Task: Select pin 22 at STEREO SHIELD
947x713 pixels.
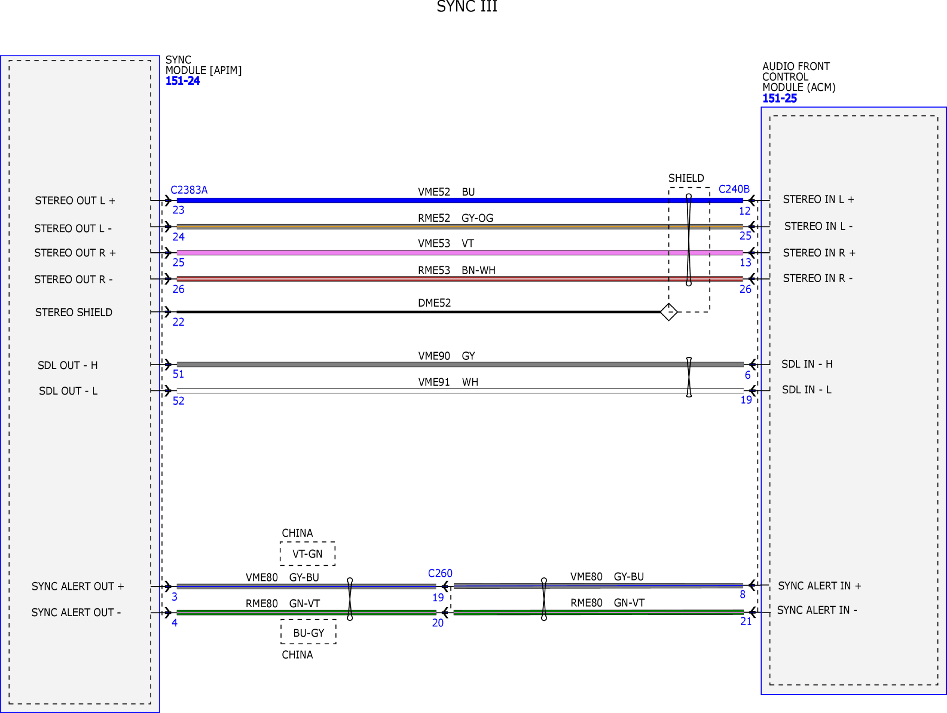Action: [x=178, y=322]
